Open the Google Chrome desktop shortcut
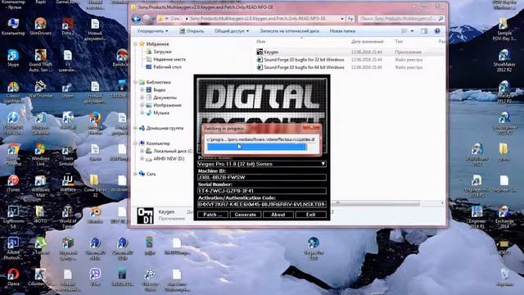Screen dimensions: 524x295 13,155
